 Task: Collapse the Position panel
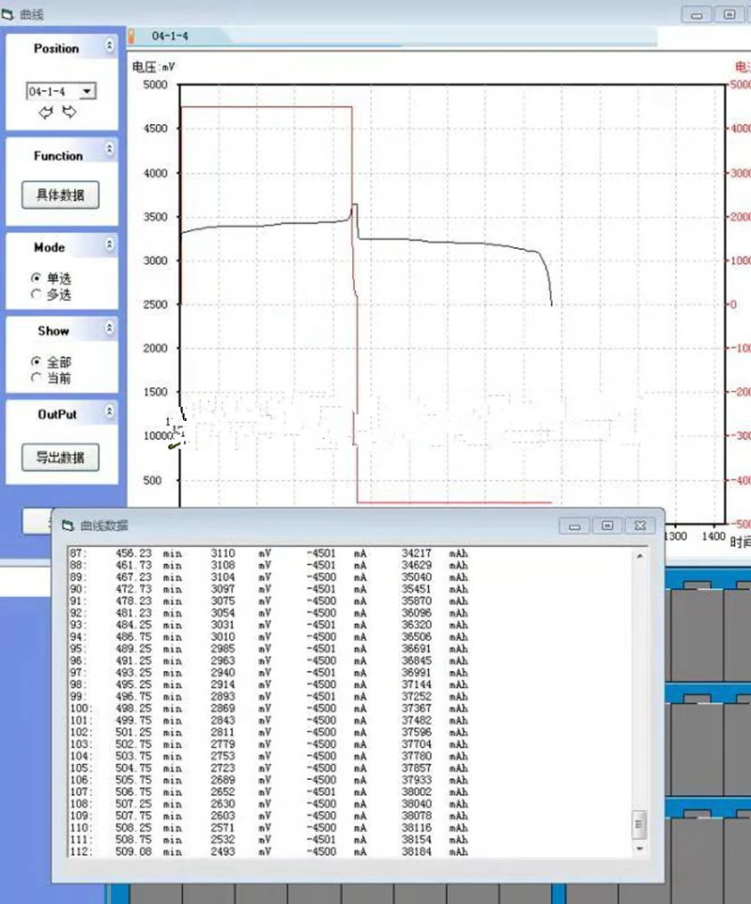point(110,45)
